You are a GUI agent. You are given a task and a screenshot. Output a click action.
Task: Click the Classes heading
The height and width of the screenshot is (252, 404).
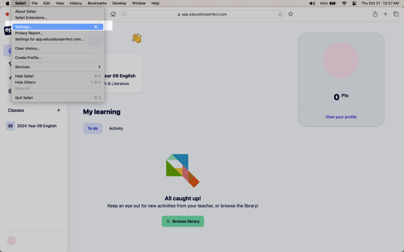(x=16, y=110)
